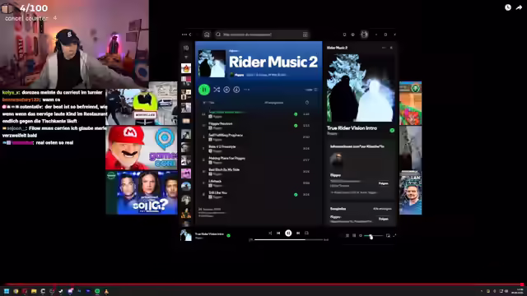Pause the album with the green button
527x296 pixels.
click(204, 90)
